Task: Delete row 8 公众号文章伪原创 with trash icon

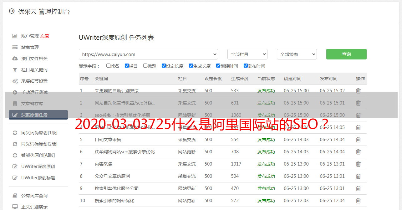Action: tap(358, 176)
